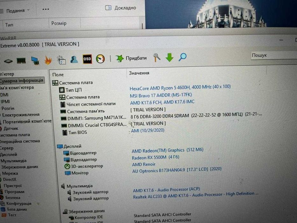Open the MSI Bravo 17 A4DDR link

(x=161, y=95)
